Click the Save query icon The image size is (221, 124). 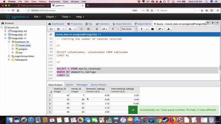(58, 29)
